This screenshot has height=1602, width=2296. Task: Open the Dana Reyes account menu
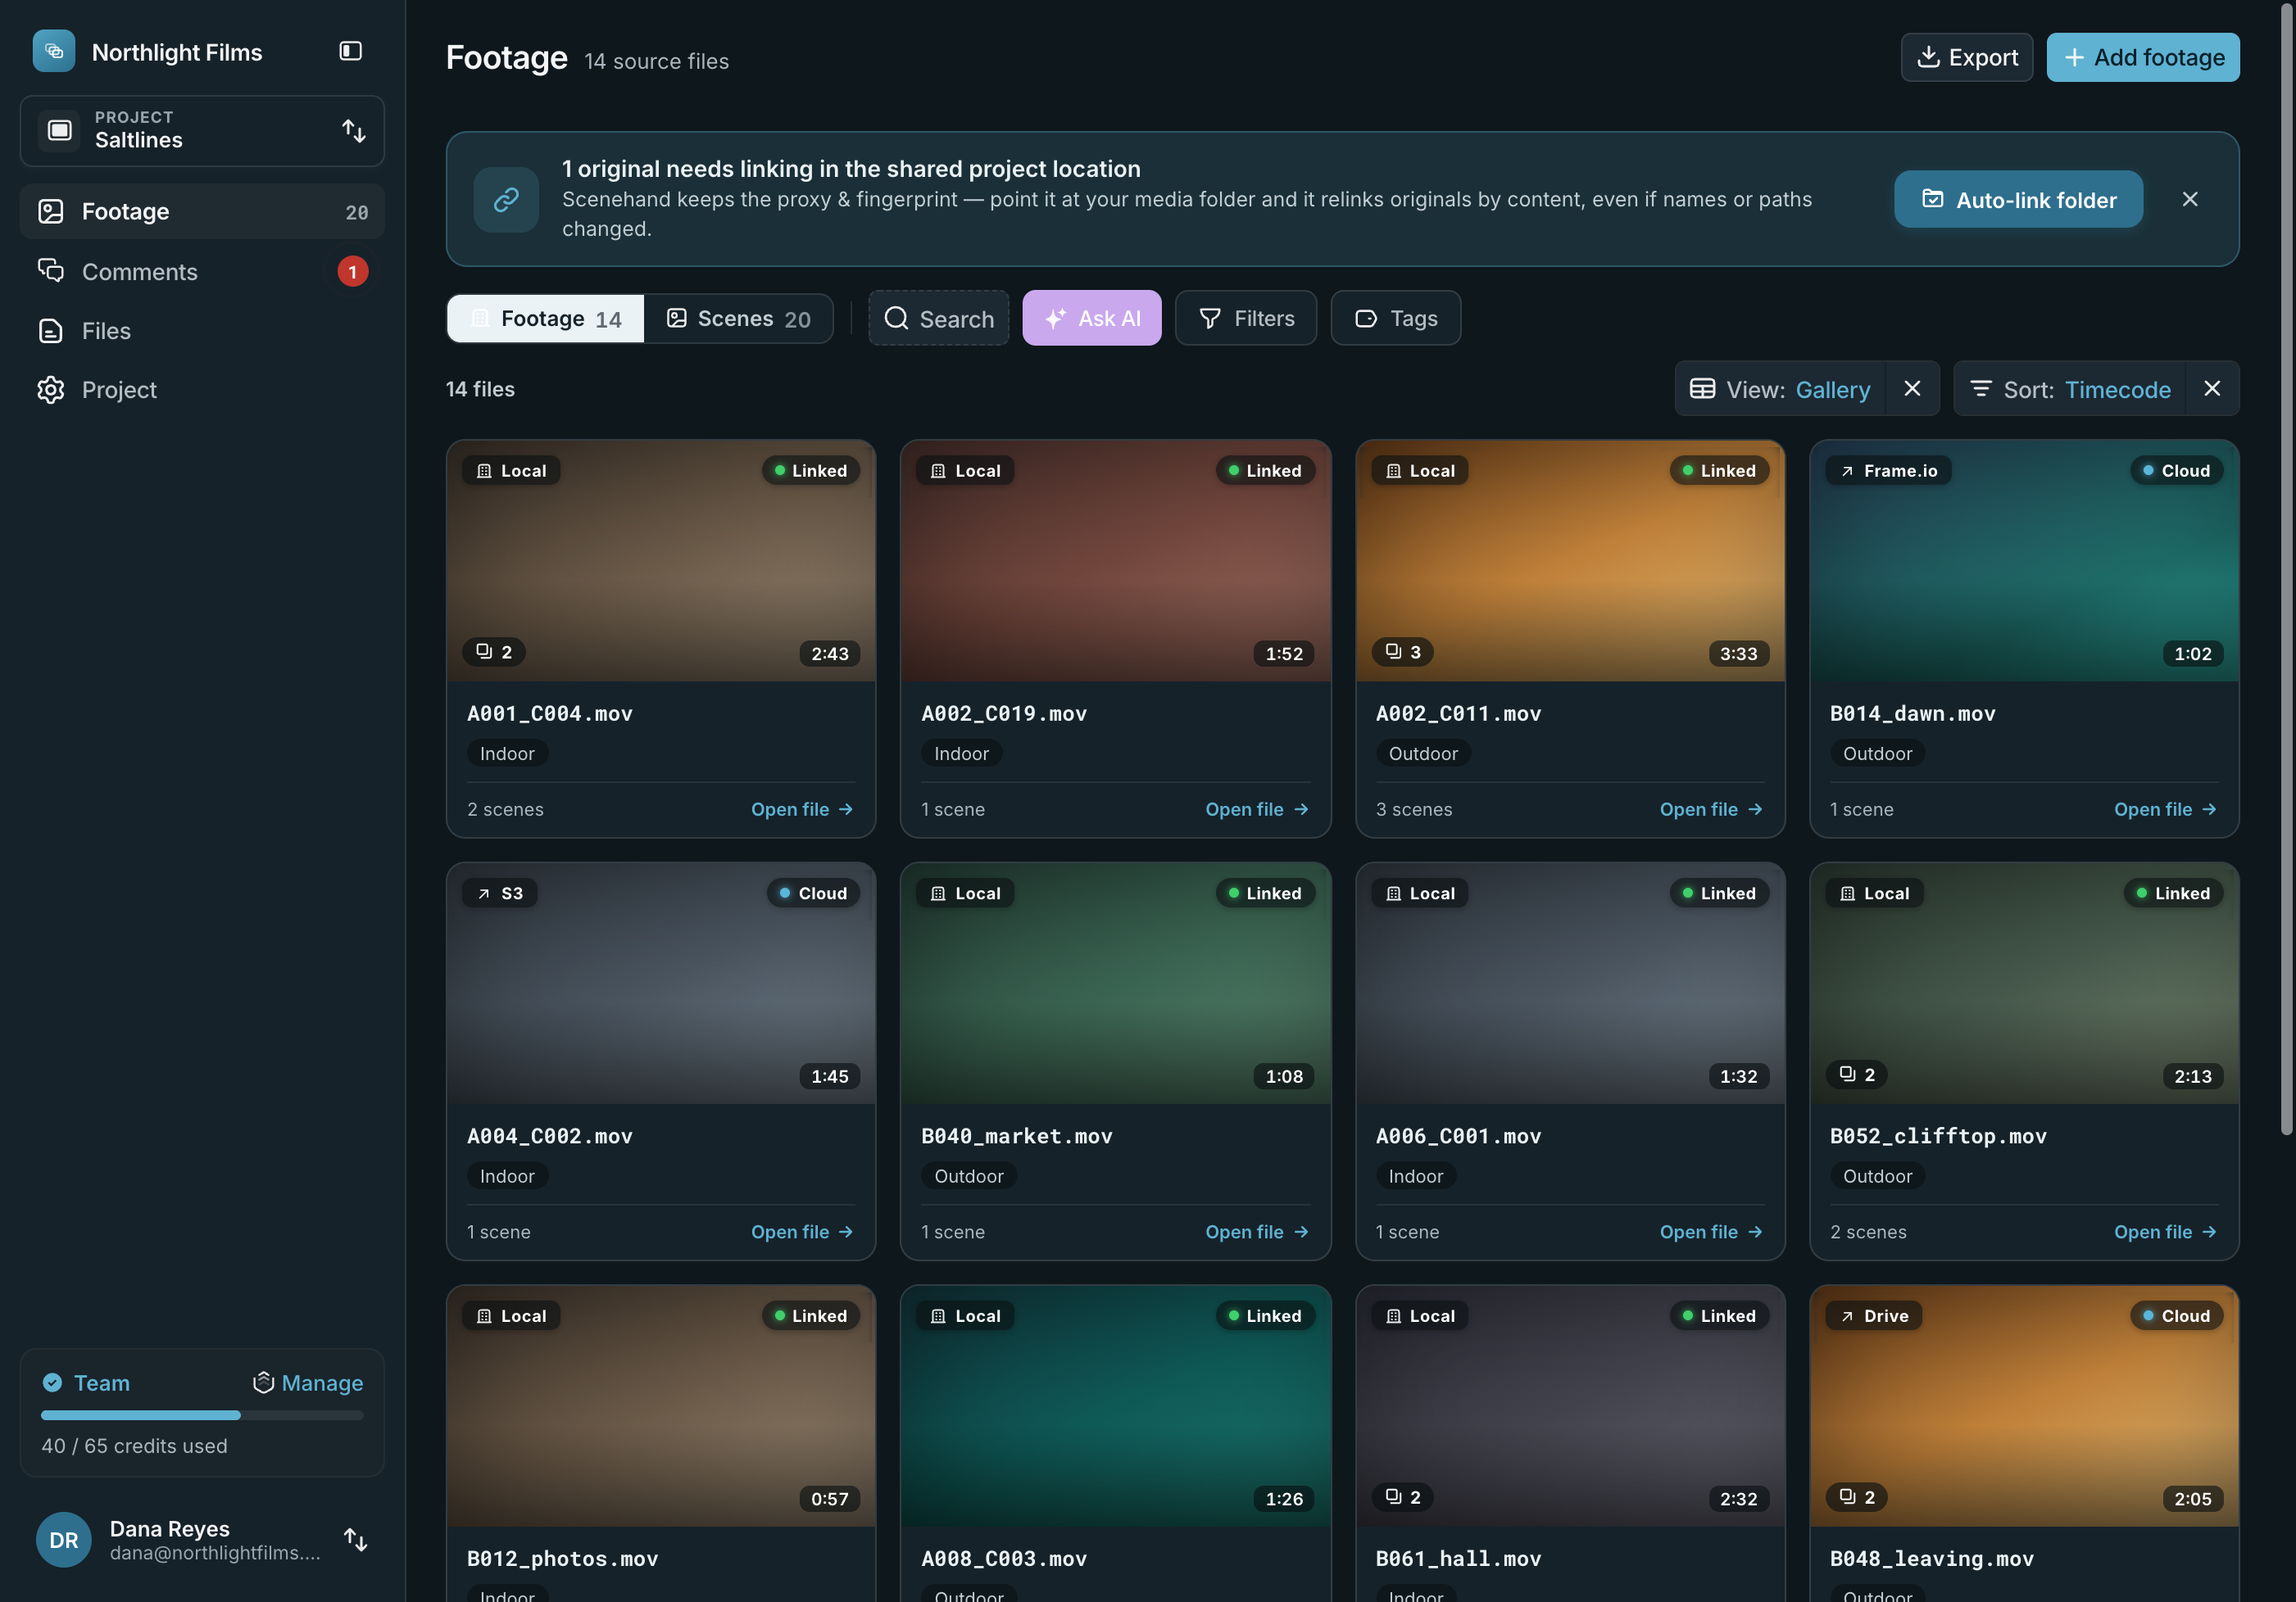click(202, 1540)
